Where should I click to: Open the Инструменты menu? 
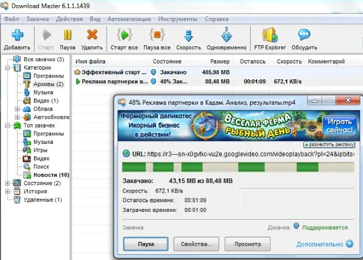point(178,19)
